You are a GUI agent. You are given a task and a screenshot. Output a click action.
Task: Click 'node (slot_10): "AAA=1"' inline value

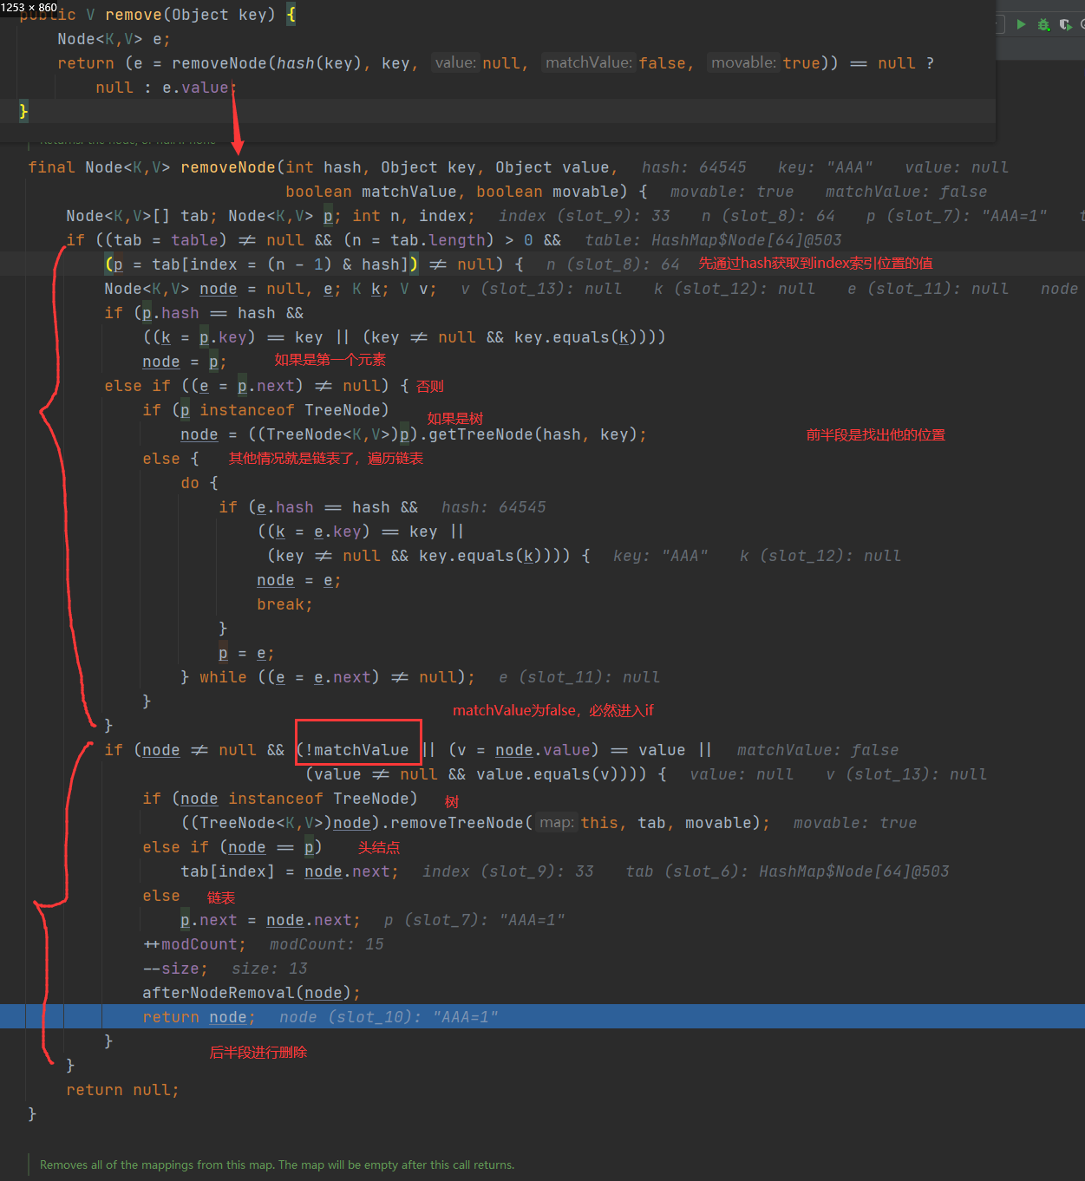tap(389, 1017)
